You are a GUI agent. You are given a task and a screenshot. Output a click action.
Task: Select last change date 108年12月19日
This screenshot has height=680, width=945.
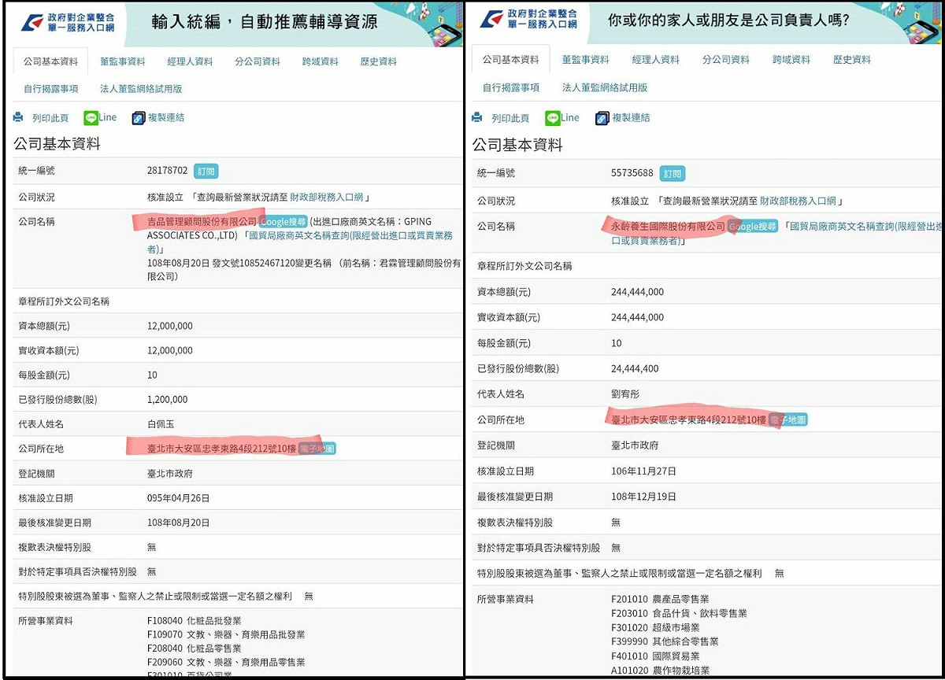click(x=643, y=497)
